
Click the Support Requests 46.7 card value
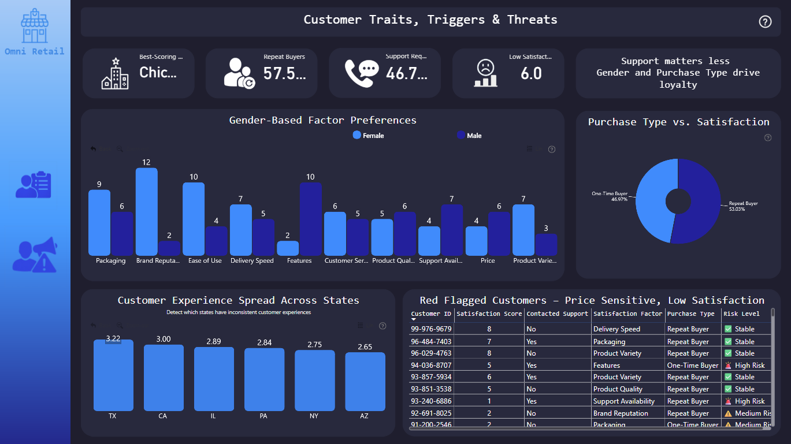(x=407, y=73)
